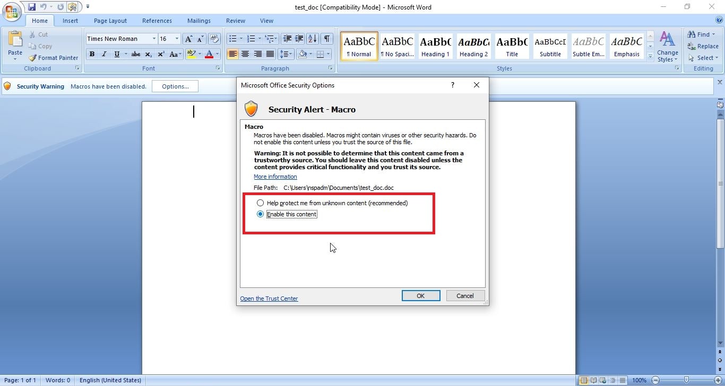Click the English (United States) language indicator
The width and height of the screenshot is (725, 386).
(x=110, y=380)
